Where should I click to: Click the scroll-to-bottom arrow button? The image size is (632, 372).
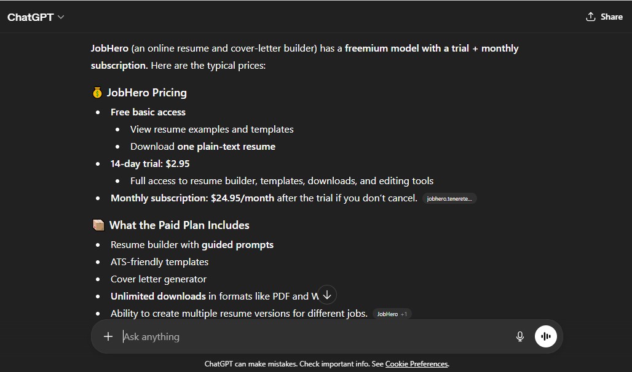pos(326,295)
